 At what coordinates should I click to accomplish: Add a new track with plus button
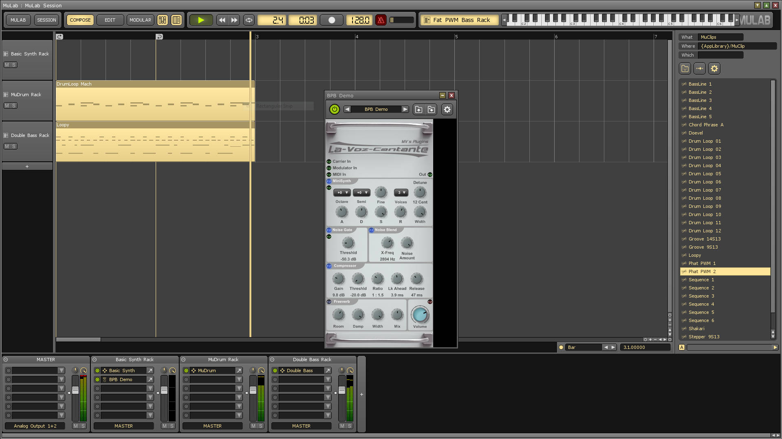tap(27, 166)
